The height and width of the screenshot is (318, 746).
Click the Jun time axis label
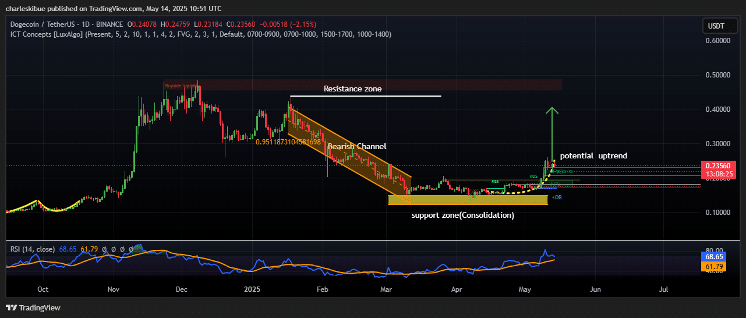click(595, 289)
